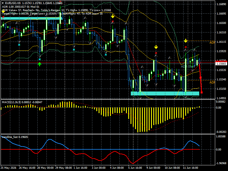The width and height of the screenshot is (228, 171).
Task: Click the Target High= 1.16139 info line
Action: [x=52, y=14]
